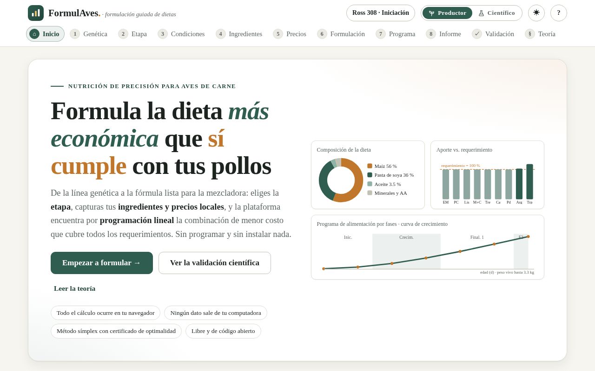Click the flask icon beside Científico
The image size is (595, 371).
481,13
